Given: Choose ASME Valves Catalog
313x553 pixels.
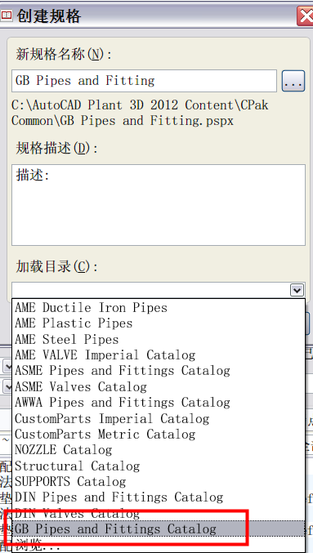Looking at the screenshot, I should pyautogui.click(x=159, y=386).
